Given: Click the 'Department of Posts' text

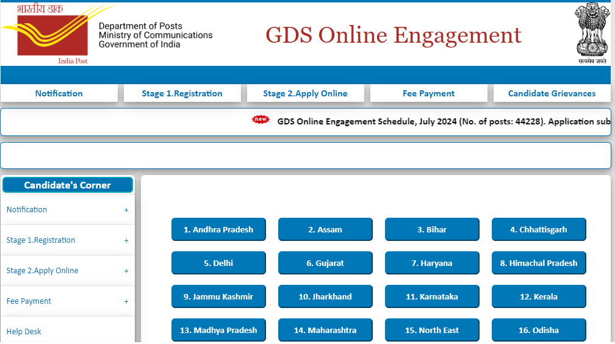Looking at the screenshot, I should [140, 26].
